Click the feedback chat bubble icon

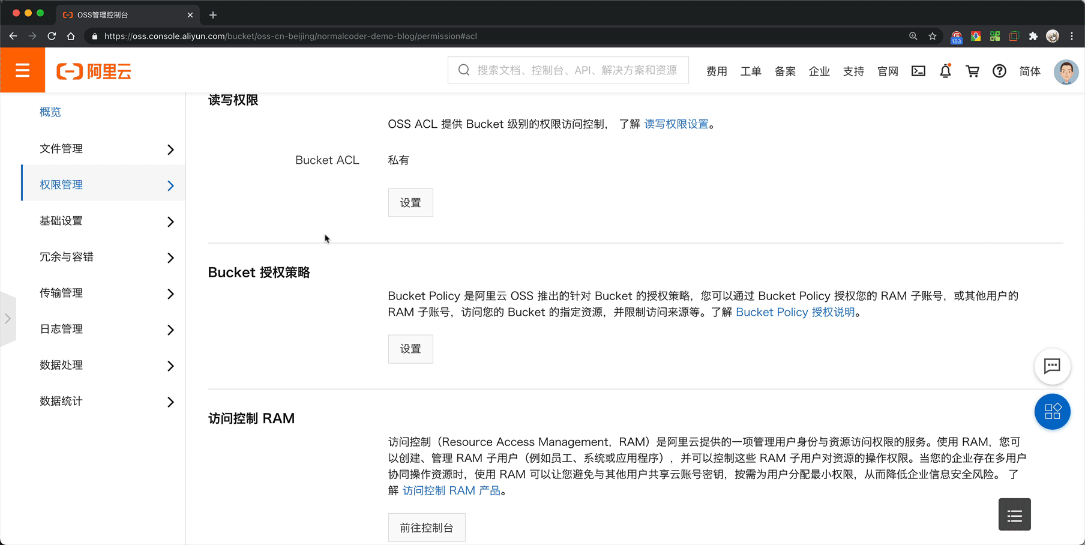click(x=1052, y=366)
